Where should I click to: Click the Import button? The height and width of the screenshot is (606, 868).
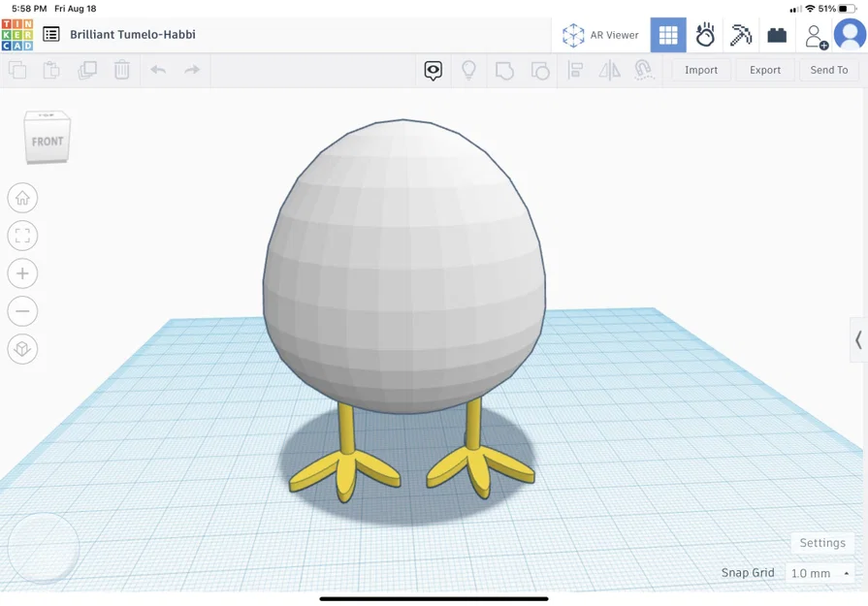pyautogui.click(x=701, y=70)
